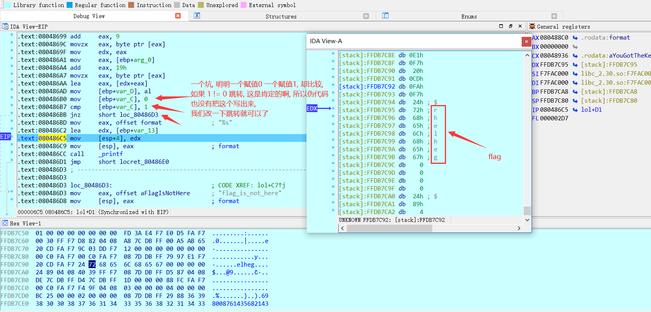Toggle breakpoint dot at [stack]:FFDB7C8E
Image resolution: width=651 pixels, height=312 pixels.
coord(333,53)
